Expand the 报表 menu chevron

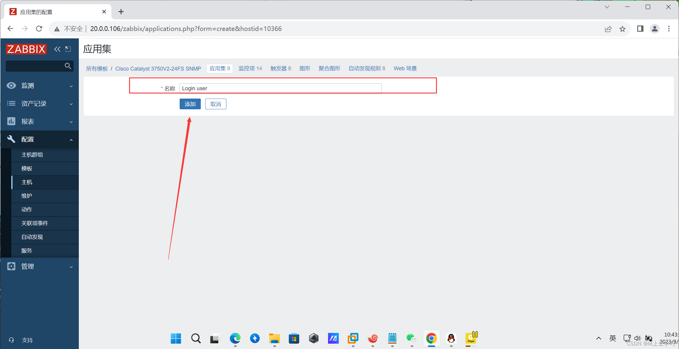click(71, 122)
